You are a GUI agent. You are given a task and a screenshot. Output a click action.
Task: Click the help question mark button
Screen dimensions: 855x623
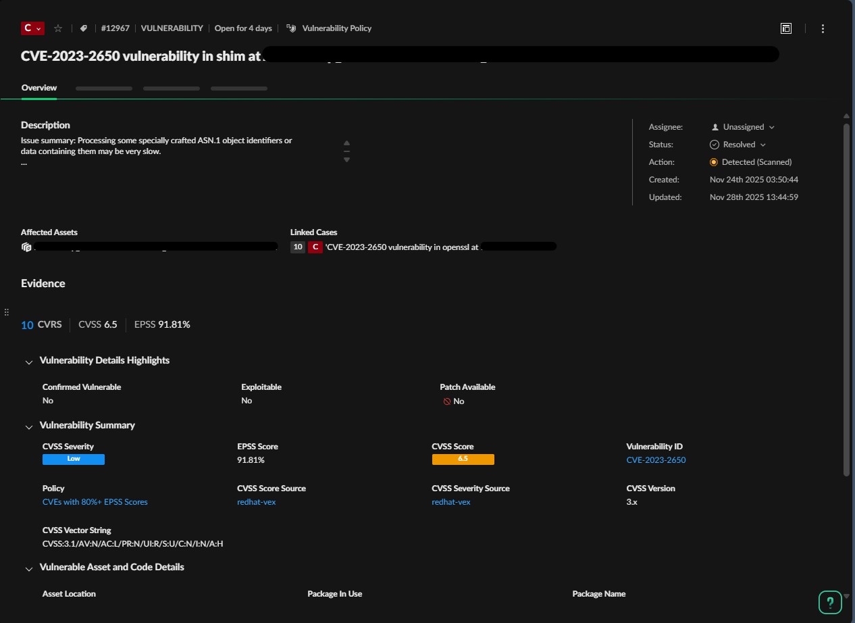830,602
